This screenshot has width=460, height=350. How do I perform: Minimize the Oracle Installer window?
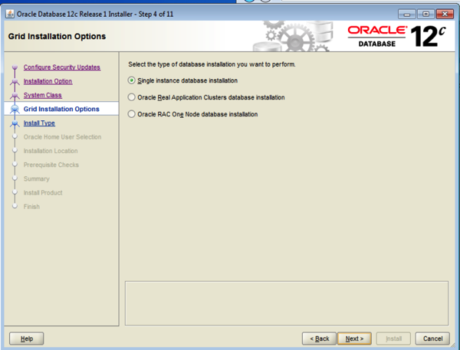406,14
